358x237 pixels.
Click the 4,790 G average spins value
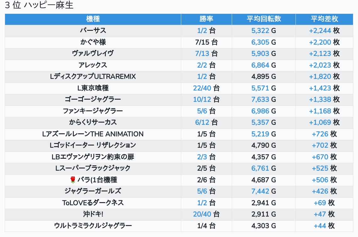[264, 145]
